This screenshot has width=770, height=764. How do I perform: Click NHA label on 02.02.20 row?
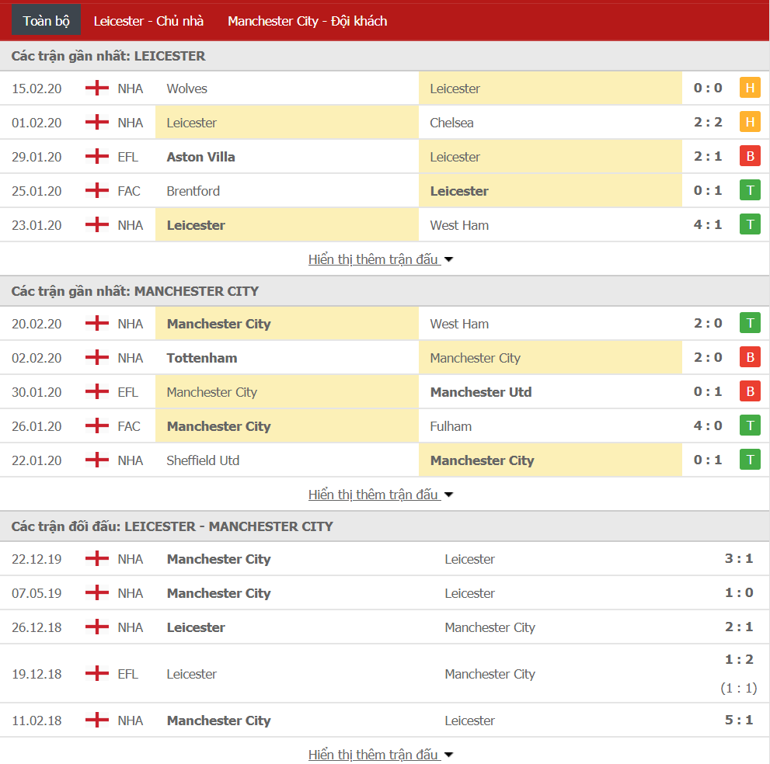tap(130, 358)
